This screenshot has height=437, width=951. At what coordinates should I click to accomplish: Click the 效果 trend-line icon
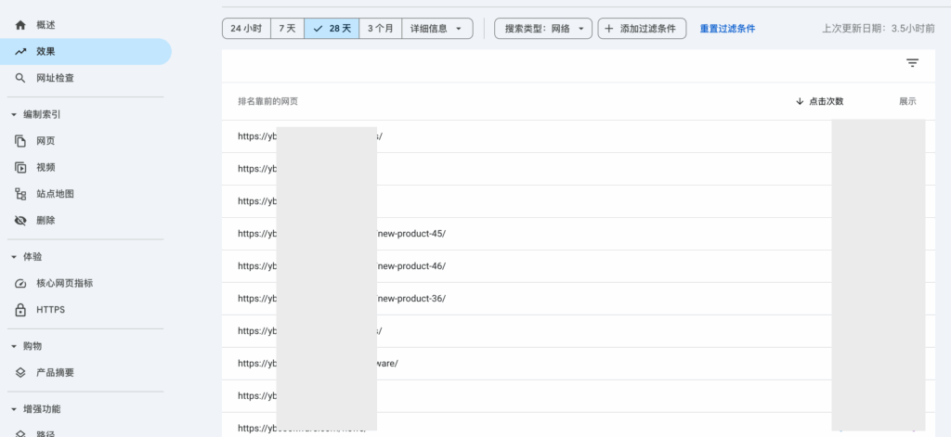(20, 52)
